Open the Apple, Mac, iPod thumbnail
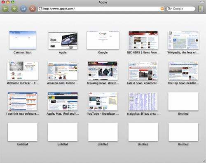 click(63, 102)
